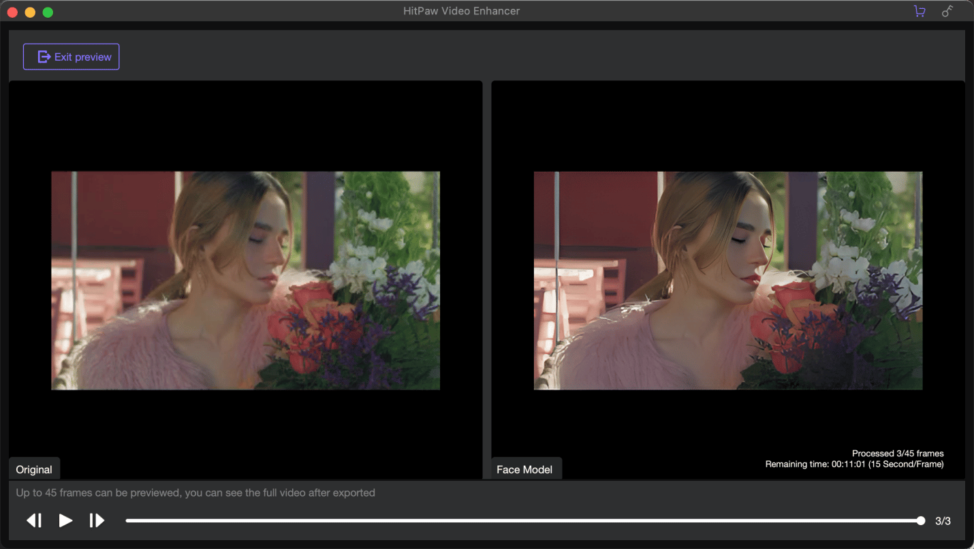Click the enhanced Face Model preview image
Screen dimensions: 974x549
pos(727,281)
